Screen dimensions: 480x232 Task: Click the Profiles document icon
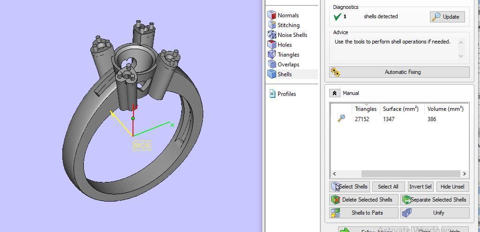[x=272, y=94]
